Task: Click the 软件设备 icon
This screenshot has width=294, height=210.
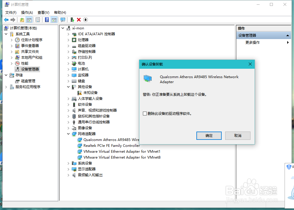Action: coord(74,105)
